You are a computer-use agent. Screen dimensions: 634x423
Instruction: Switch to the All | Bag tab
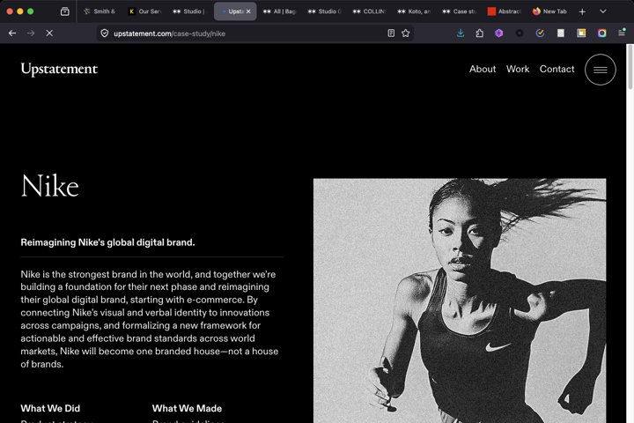pos(280,11)
